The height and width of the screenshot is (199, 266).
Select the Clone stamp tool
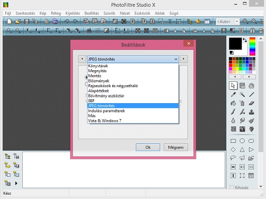coord(251,112)
